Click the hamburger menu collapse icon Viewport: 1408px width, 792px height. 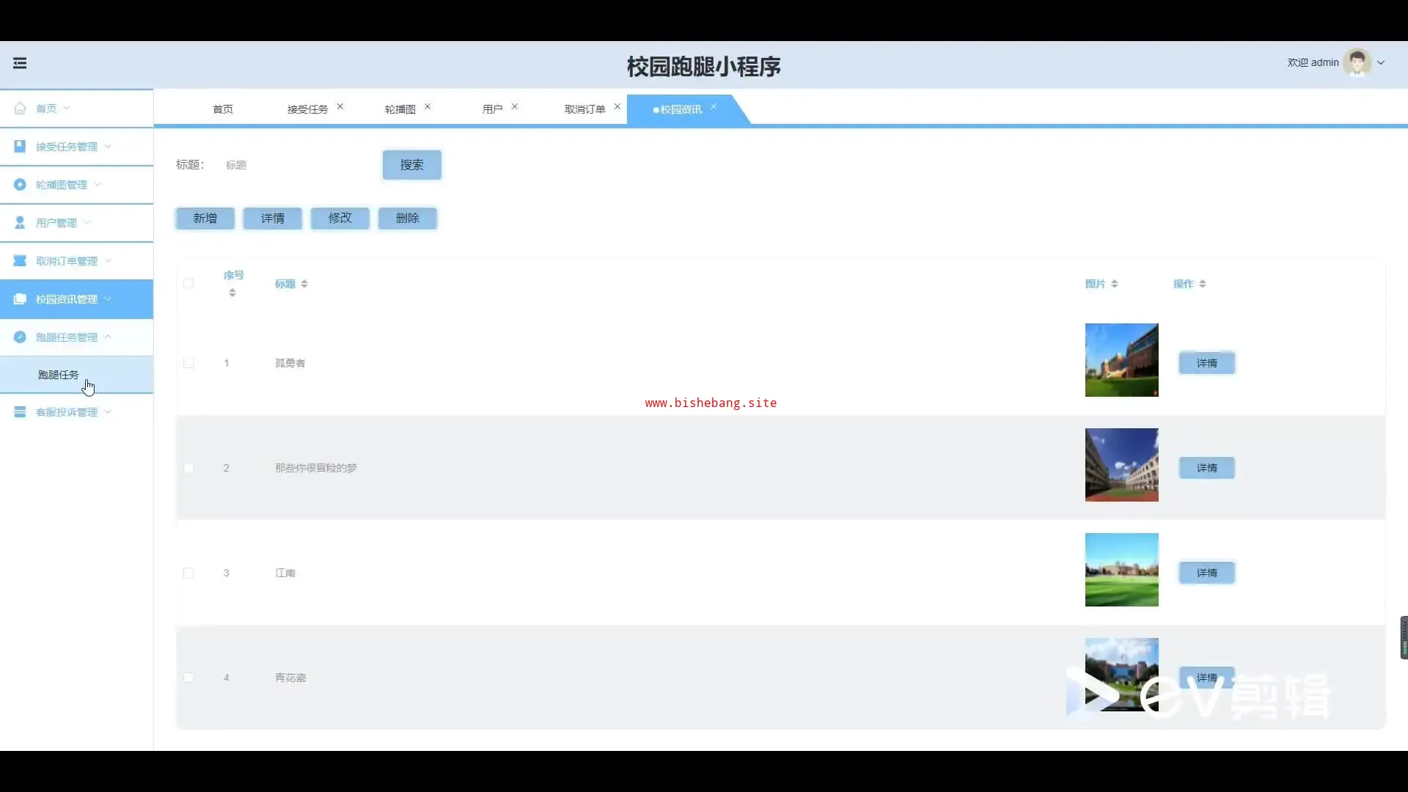point(20,63)
